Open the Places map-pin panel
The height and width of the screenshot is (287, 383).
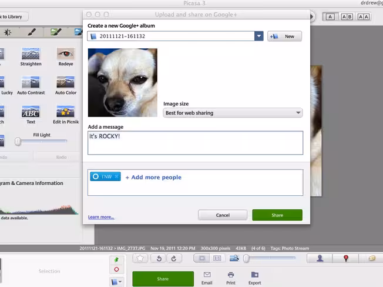pos(345,258)
